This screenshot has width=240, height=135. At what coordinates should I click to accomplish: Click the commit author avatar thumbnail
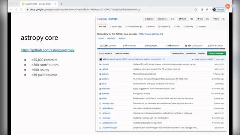(101, 59)
